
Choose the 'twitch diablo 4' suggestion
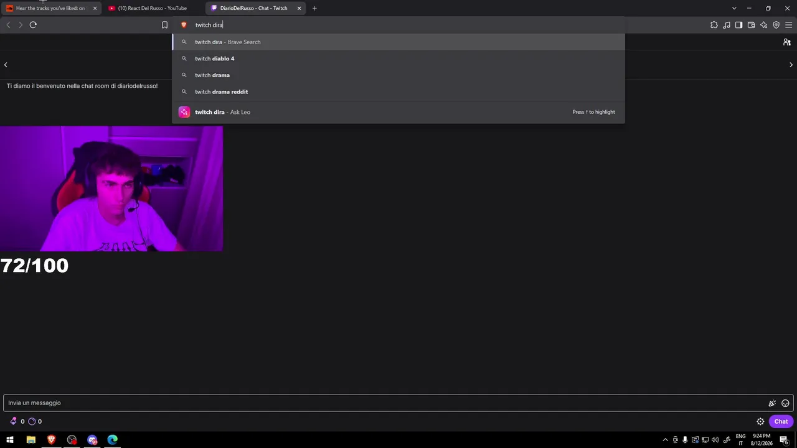pyautogui.click(x=398, y=58)
